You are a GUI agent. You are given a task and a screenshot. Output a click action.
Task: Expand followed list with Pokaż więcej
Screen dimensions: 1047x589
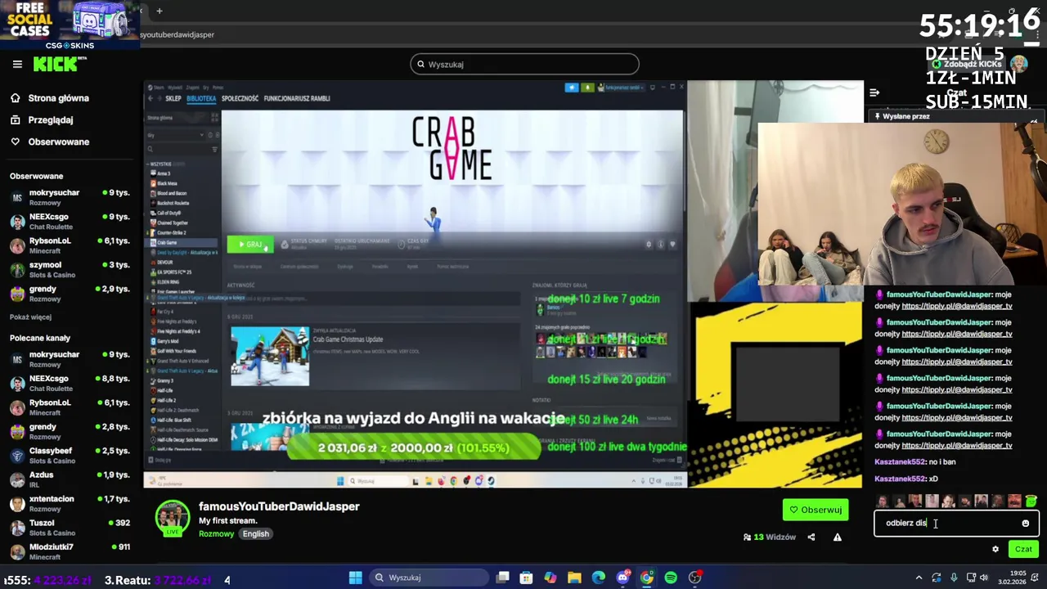[30, 317]
